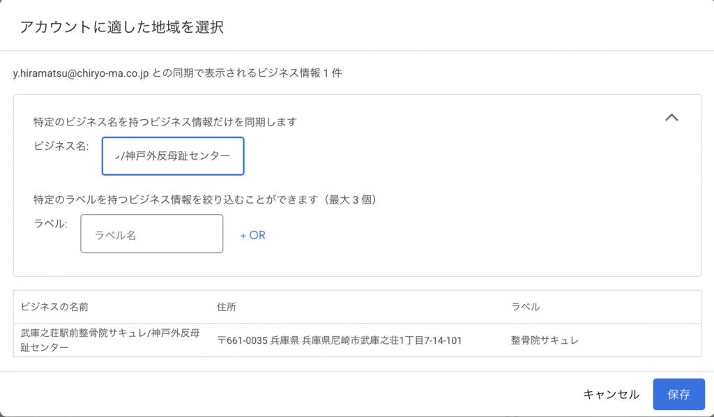Focus the ラベル名 text box
Viewport: 714px width, 417px height.
(x=151, y=234)
